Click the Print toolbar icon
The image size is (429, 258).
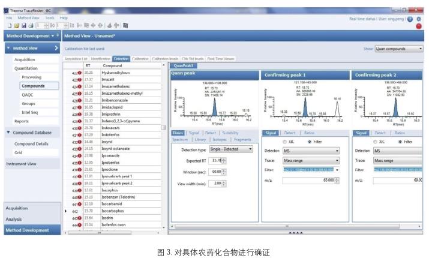coord(29,25)
